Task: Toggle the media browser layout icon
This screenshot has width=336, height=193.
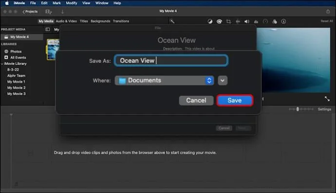Action: point(48,12)
